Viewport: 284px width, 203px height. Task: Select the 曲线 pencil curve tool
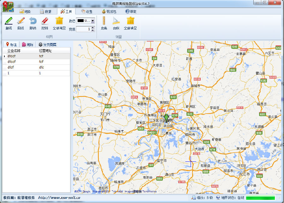21,23
